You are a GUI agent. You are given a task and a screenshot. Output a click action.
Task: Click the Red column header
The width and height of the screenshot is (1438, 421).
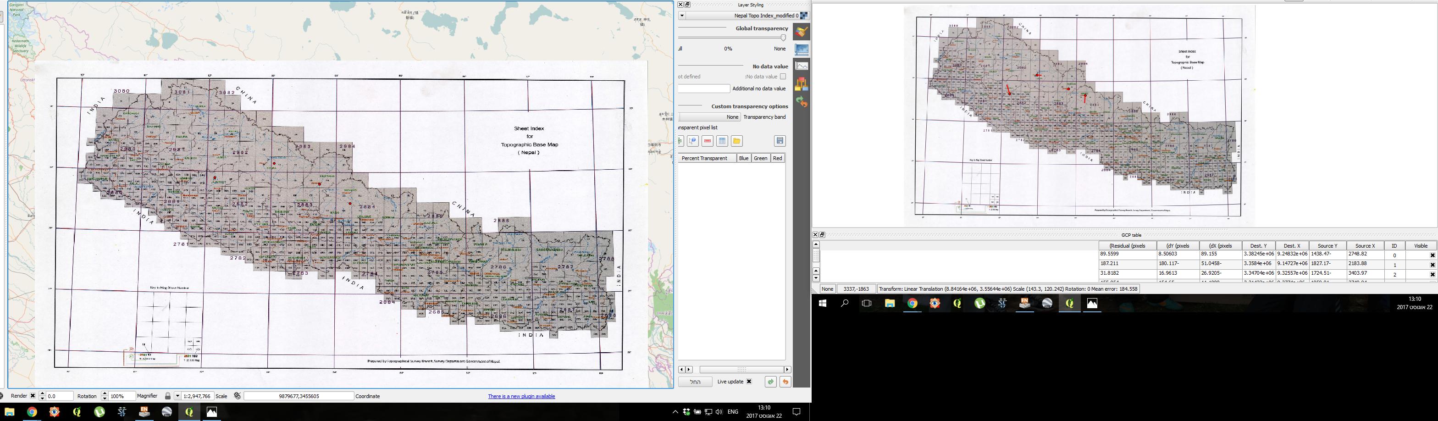pos(778,158)
